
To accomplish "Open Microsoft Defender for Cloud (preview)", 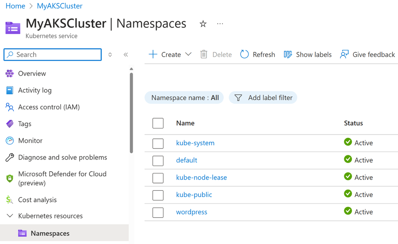I will pyautogui.click(x=62, y=178).
